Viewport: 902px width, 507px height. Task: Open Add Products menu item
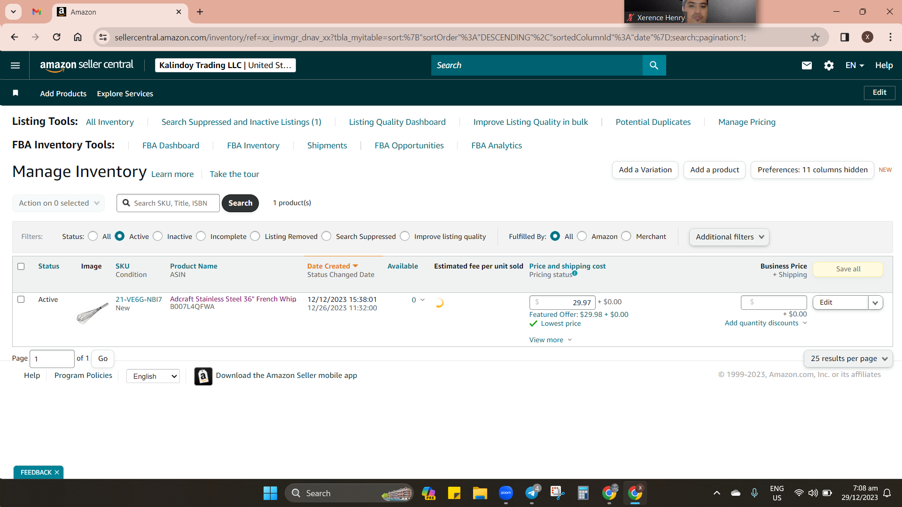coord(63,93)
